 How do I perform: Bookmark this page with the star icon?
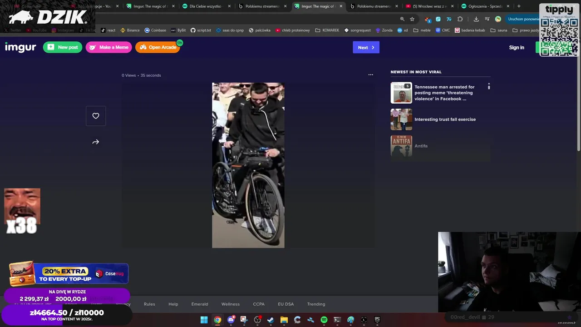(x=412, y=19)
